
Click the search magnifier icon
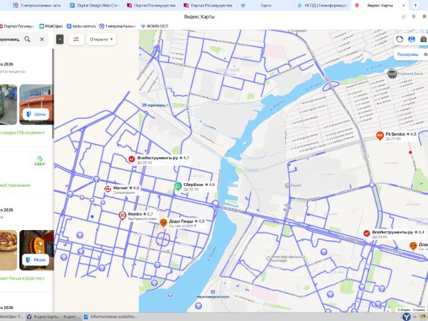(27, 39)
